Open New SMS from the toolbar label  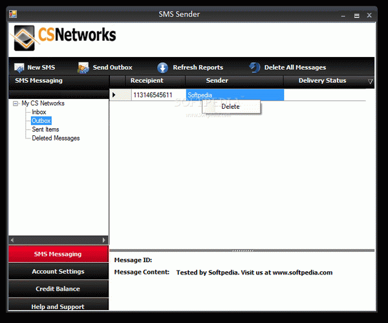click(x=41, y=67)
